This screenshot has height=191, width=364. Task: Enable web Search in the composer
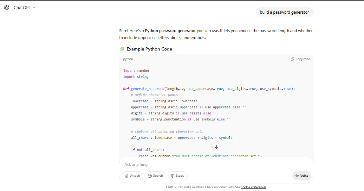(x=155, y=176)
